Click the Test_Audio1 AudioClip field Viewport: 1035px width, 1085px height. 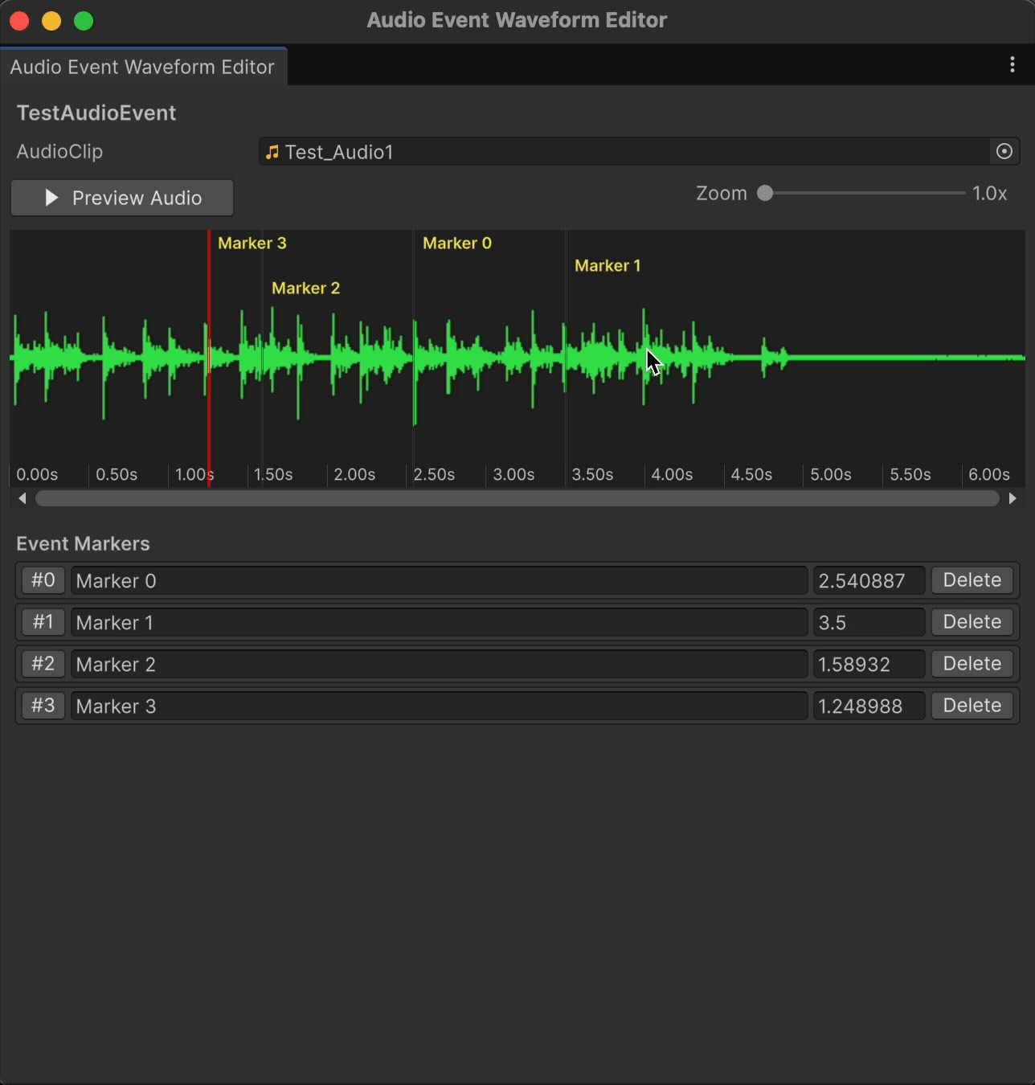pyautogui.click(x=639, y=151)
